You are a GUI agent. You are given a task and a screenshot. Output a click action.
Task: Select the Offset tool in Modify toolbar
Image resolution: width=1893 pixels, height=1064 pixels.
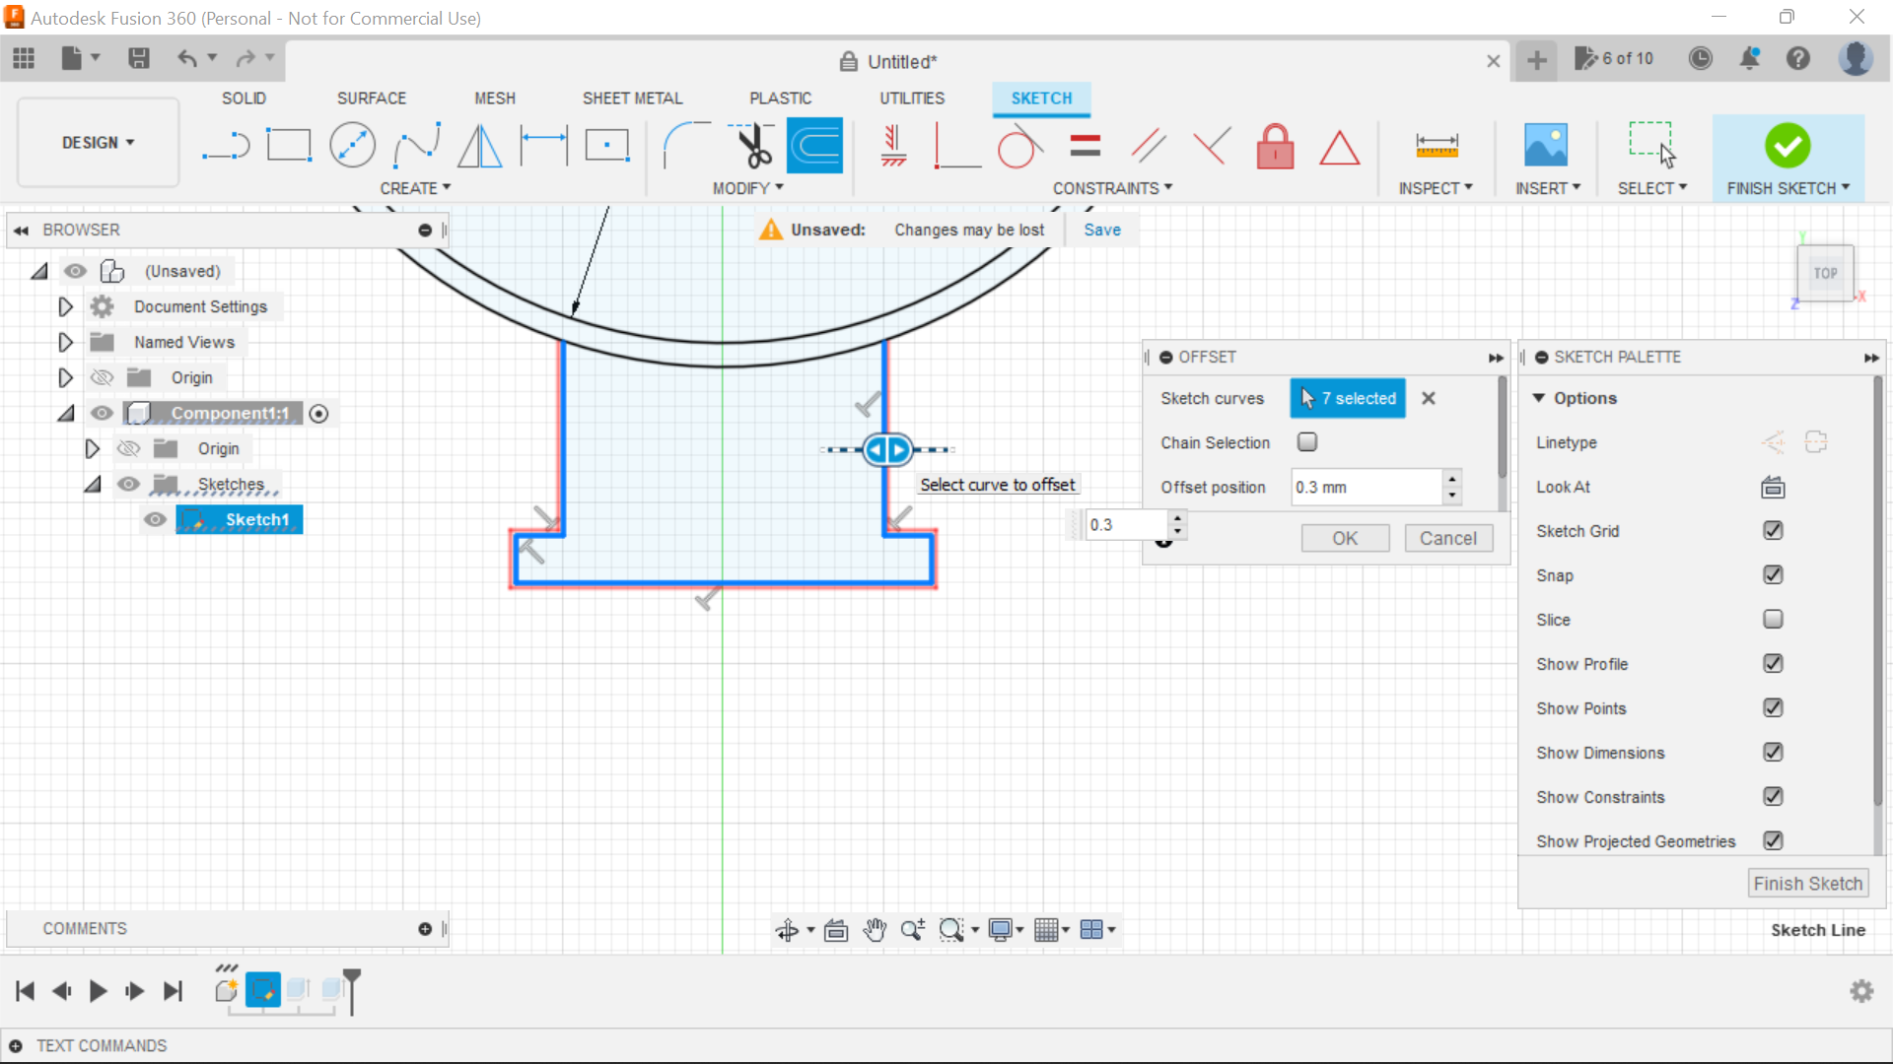pos(815,146)
